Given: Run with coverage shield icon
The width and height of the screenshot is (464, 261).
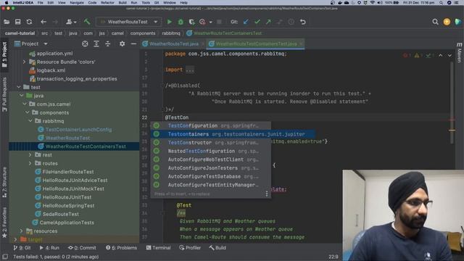Looking at the screenshot, I should (x=191, y=22).
